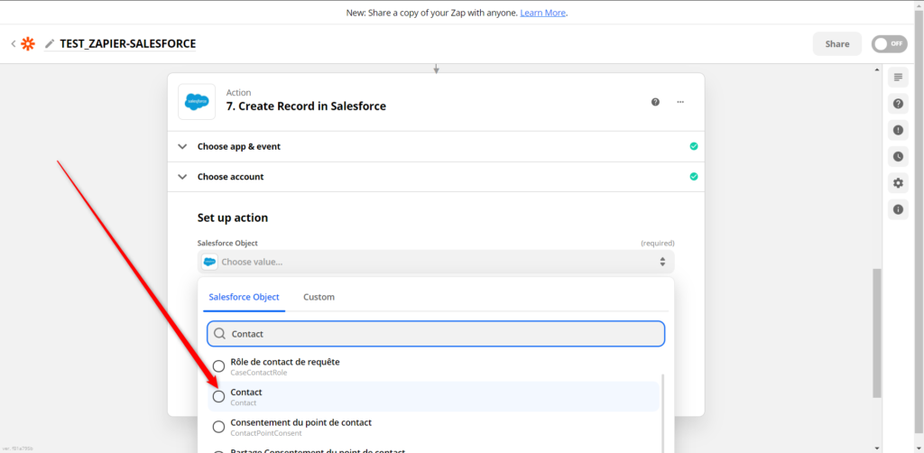
Task: Open the Learn More link in banner
Action: pyautogui.click(x=542, y=13)
